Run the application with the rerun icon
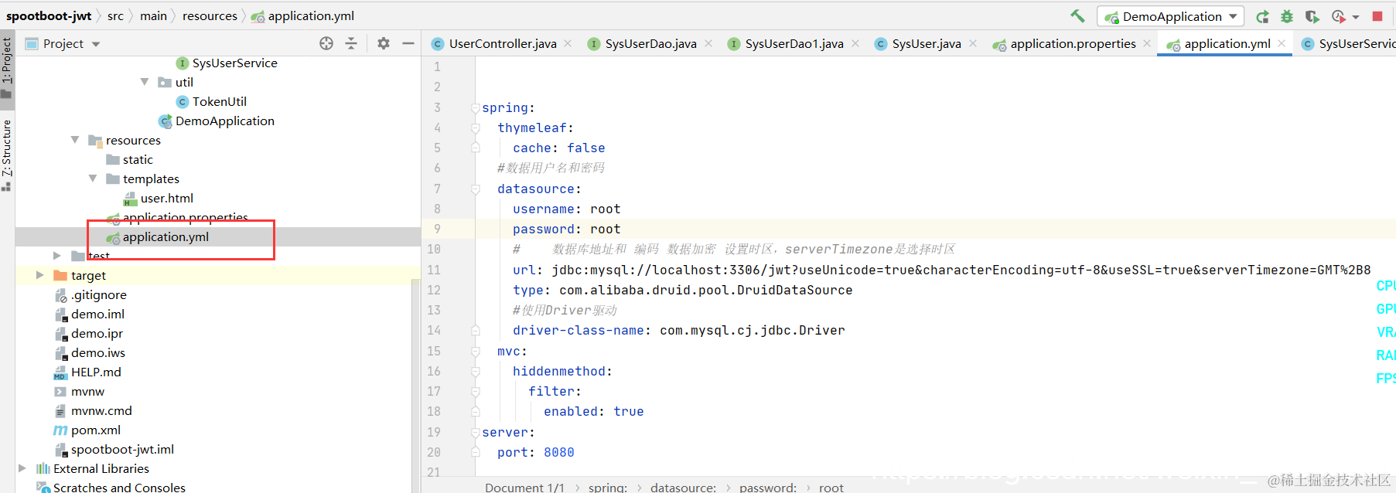1396x493 pixels. [1262, 16]
